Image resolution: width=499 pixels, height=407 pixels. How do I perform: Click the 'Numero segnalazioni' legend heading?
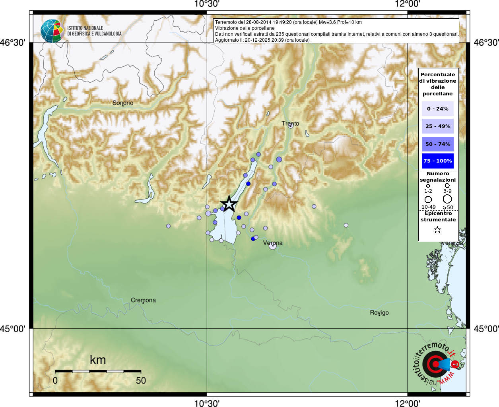[x=438, y=177]
